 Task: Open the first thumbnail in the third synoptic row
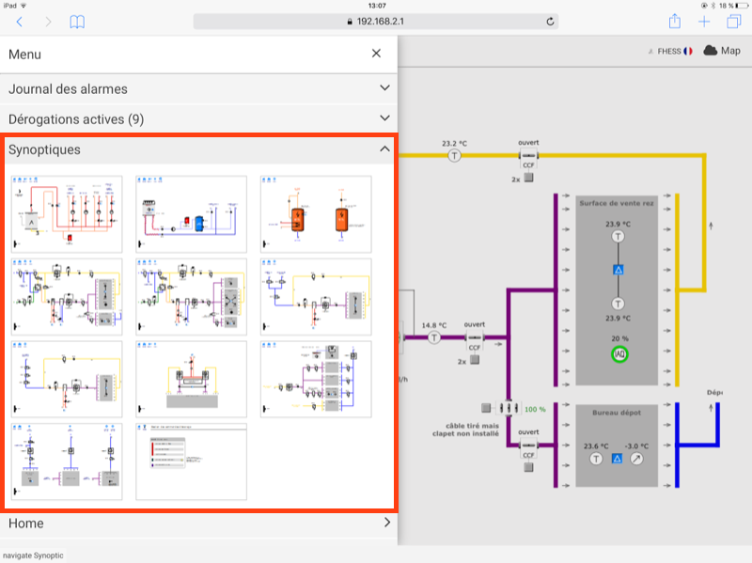click(67, 379)
